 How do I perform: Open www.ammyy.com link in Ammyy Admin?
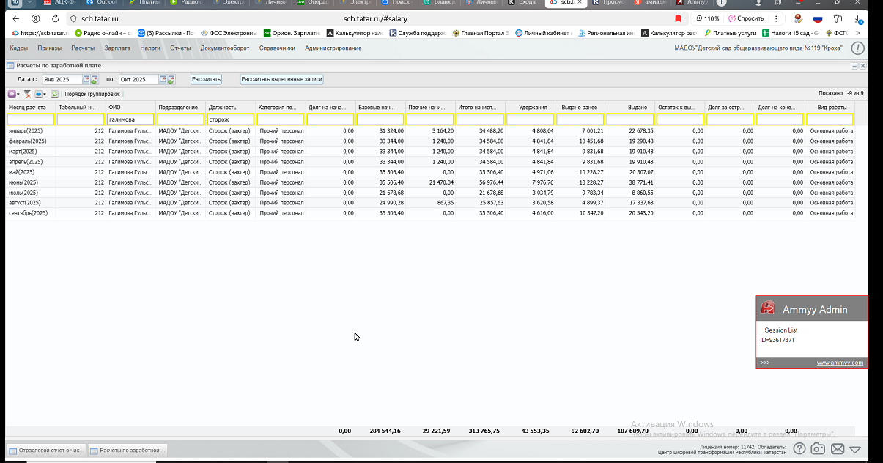point(840,363)
